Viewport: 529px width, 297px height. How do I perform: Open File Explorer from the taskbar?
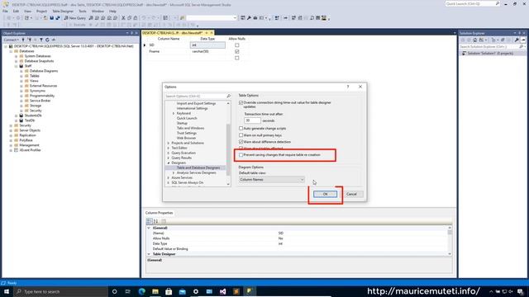click(155, 291)
